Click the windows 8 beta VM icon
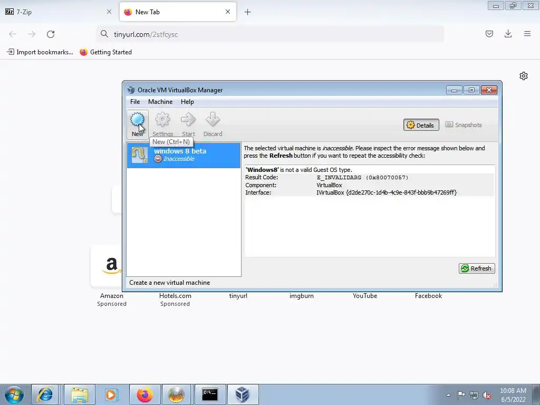Image resolution: width=540 pixels, height=405 pixels. (x=139, y=156)
